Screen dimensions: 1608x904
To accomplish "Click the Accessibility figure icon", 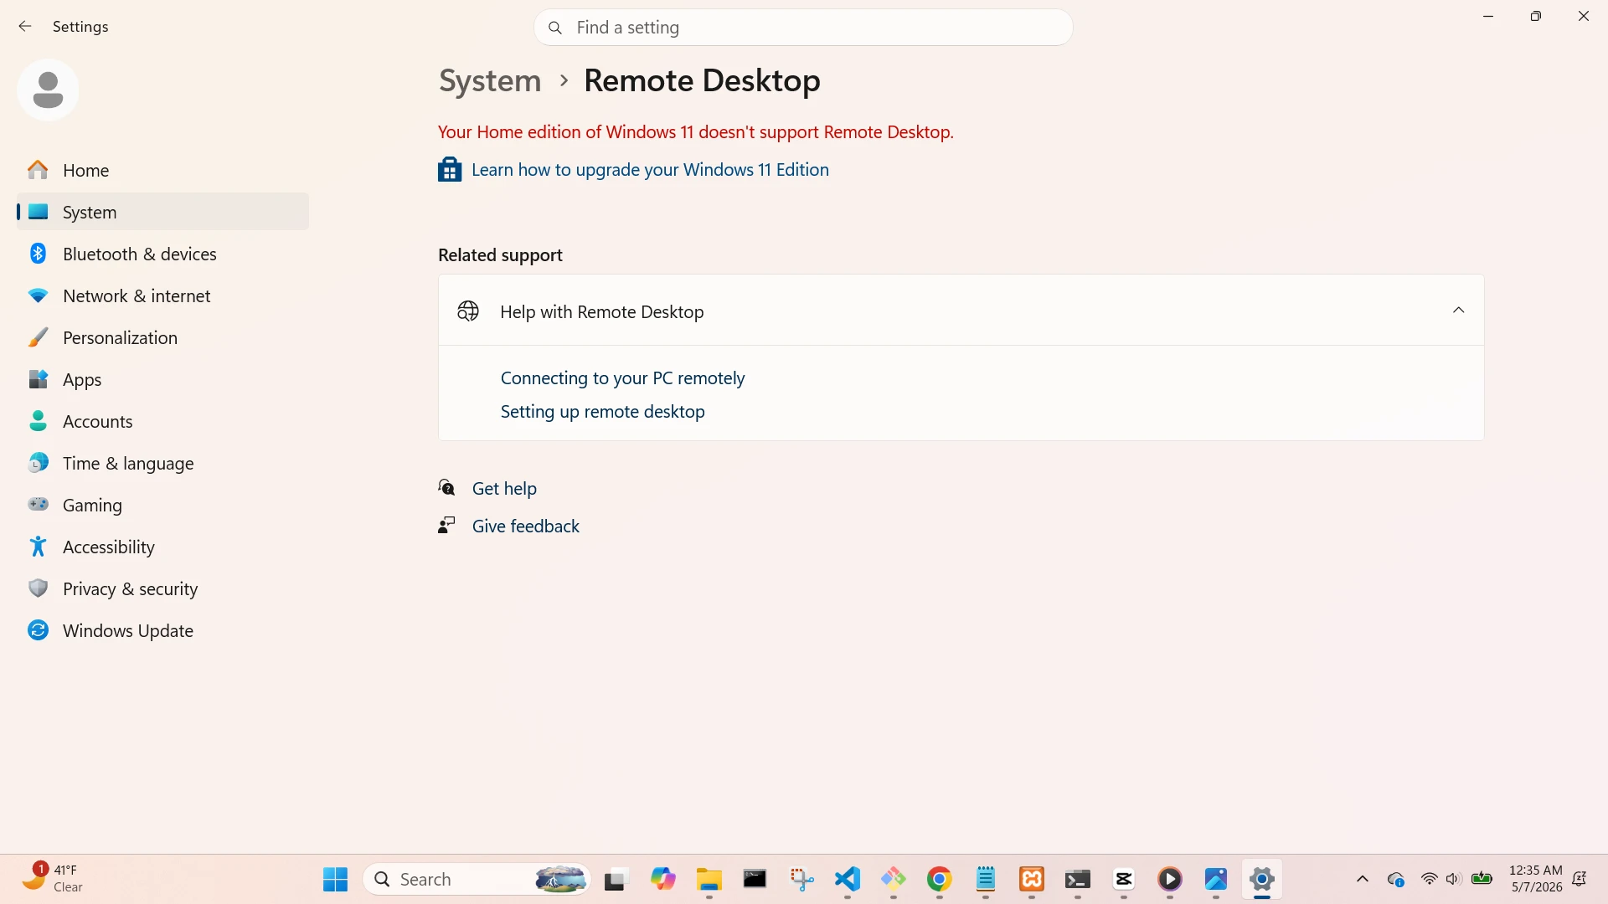I will pos(38,547).
